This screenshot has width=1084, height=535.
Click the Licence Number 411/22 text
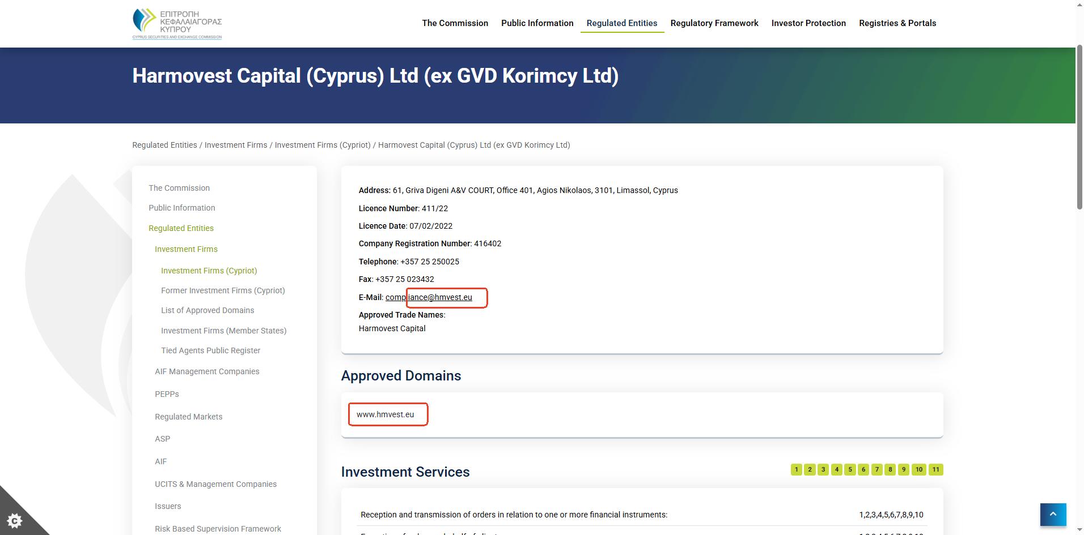(x=403, y=208)
